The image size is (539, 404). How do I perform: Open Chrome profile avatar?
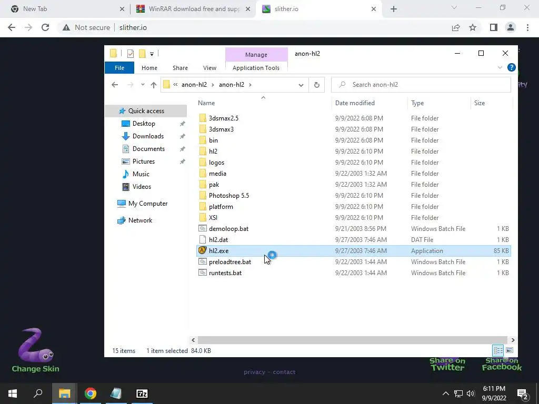click(x=511, y=27)
